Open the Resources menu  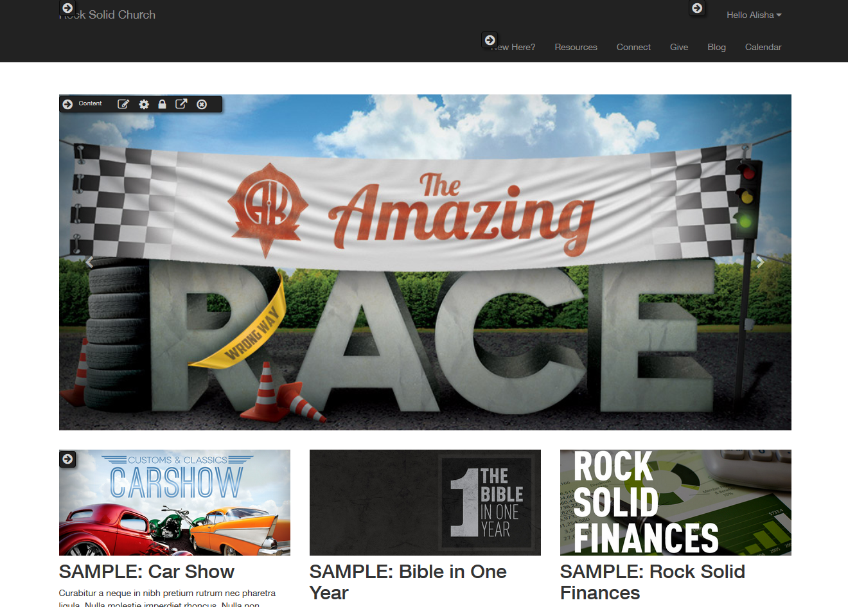pos(576,47)
